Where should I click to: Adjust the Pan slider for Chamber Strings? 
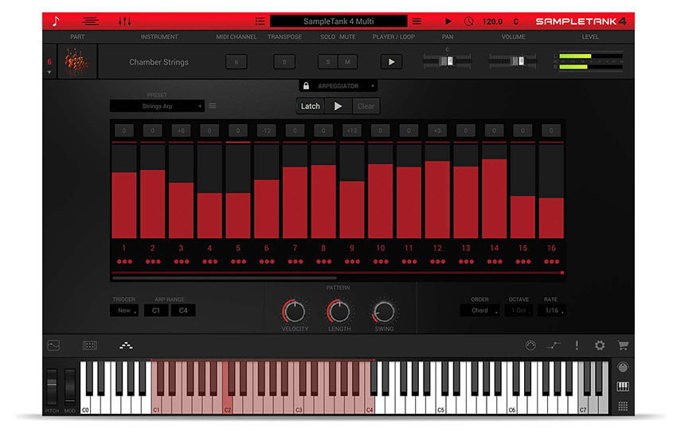tap(447, 61)
